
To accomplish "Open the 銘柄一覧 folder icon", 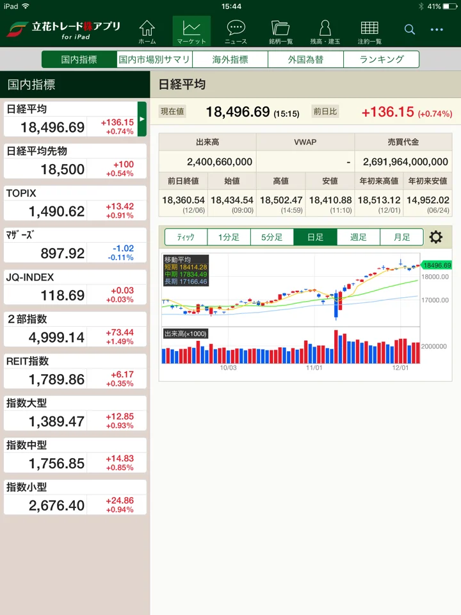I will pyautogui.click(x=280, y=32).
